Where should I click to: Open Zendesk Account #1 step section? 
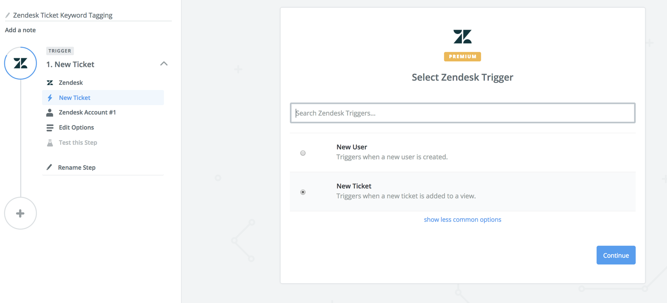pos(87,113)
